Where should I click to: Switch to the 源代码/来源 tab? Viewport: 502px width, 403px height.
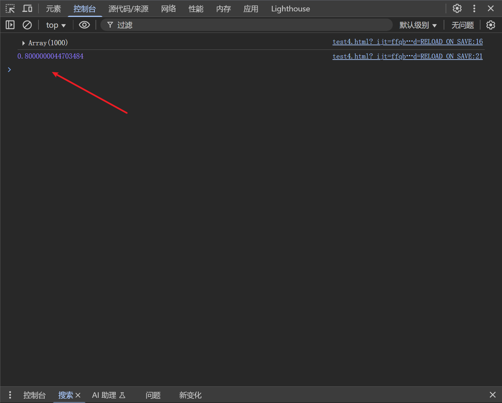tap(128, 9)
